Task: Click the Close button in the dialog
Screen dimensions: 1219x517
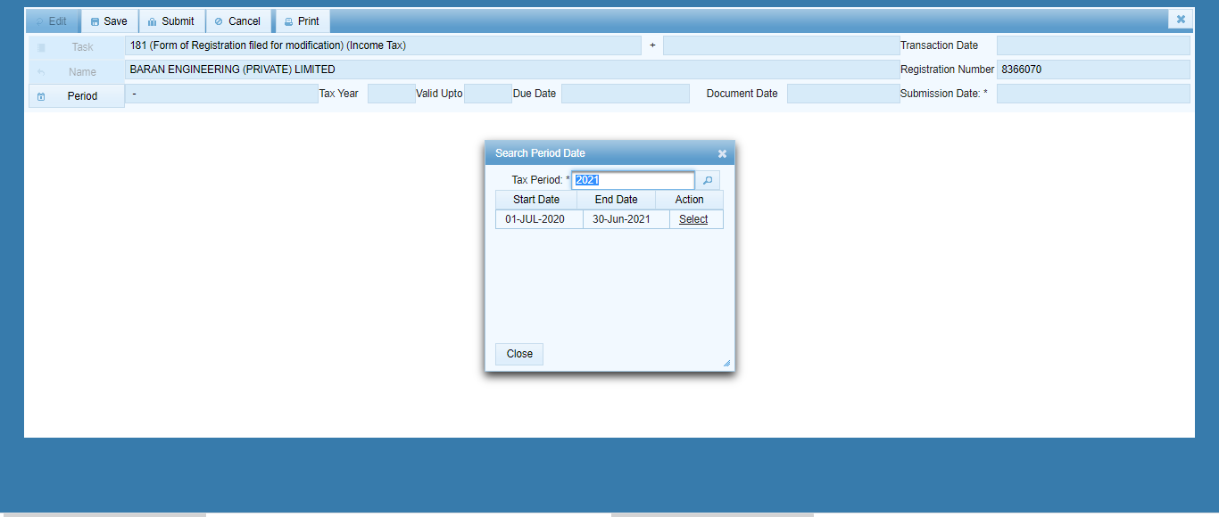Action: pyautogui.click(x=519, y=354)
